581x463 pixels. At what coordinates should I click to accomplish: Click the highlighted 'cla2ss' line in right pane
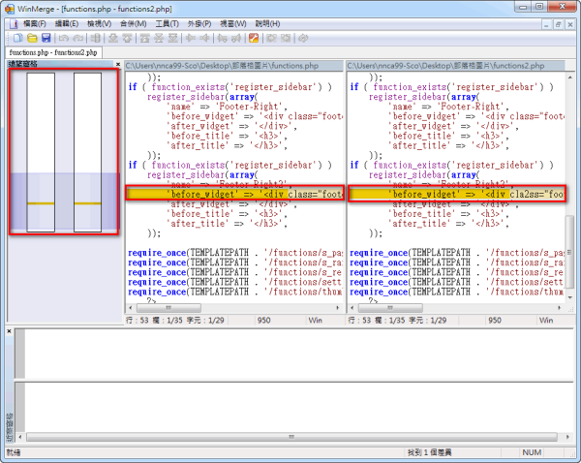point(455,194)
